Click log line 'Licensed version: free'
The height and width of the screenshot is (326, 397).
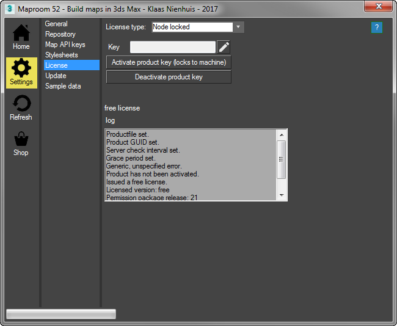click(x=138, y=190)
